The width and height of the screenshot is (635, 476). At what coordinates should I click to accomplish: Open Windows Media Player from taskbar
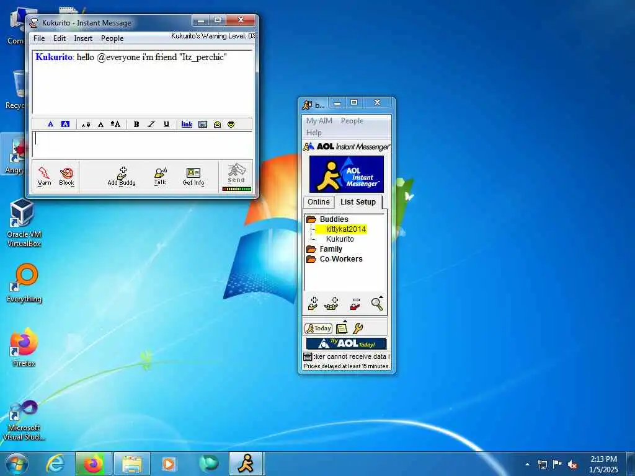point(169,464)
